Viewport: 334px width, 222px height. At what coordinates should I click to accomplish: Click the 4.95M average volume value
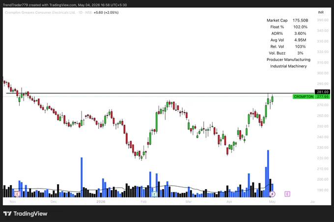point(300,40)
